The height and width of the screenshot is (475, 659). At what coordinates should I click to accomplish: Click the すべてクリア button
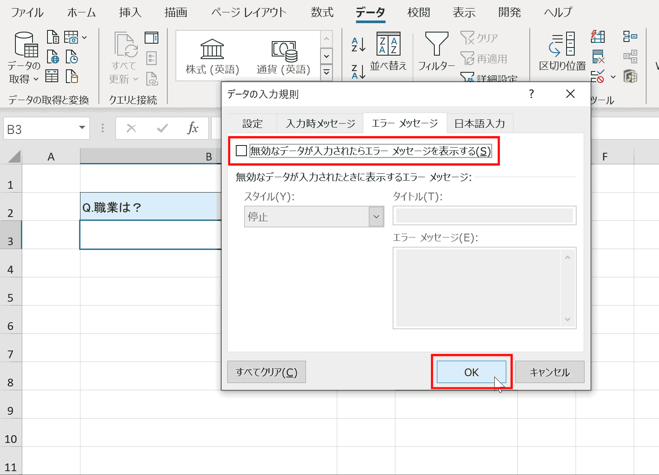click(267, 372)
